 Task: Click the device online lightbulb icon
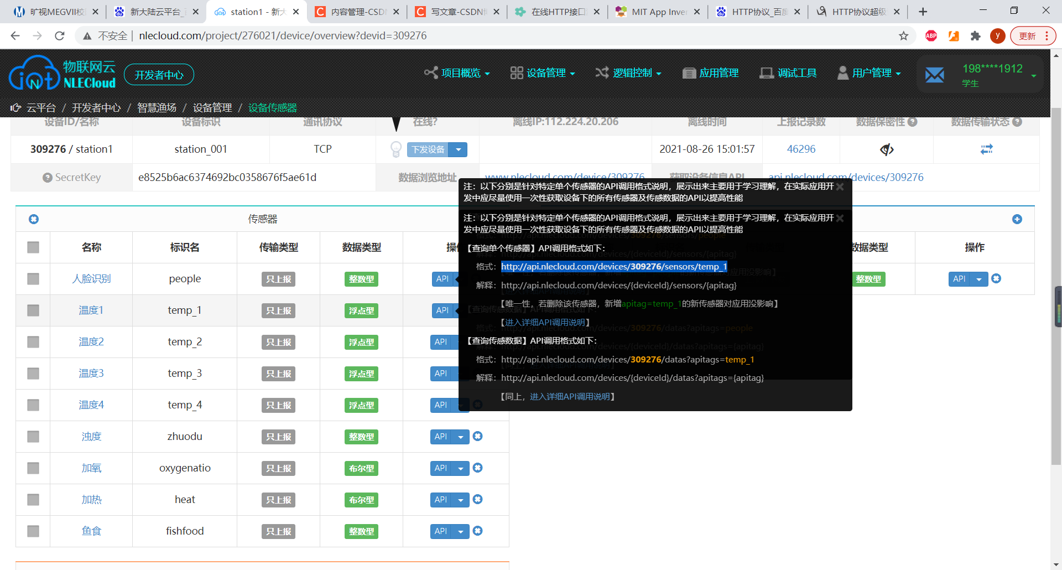[x=396, y=149]
